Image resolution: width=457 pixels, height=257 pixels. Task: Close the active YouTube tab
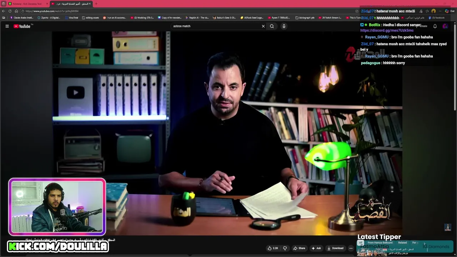coord(90,4)
